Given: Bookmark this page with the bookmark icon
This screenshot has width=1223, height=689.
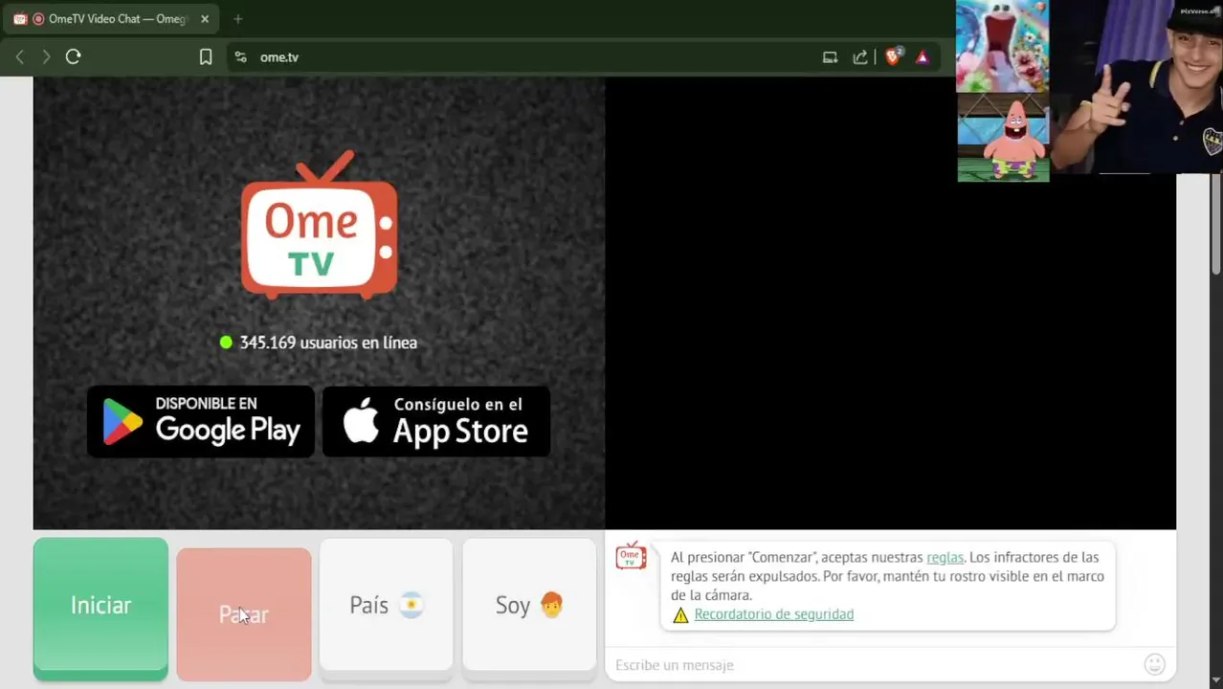Looking at the screenshot, I should [x=206, y=57].
